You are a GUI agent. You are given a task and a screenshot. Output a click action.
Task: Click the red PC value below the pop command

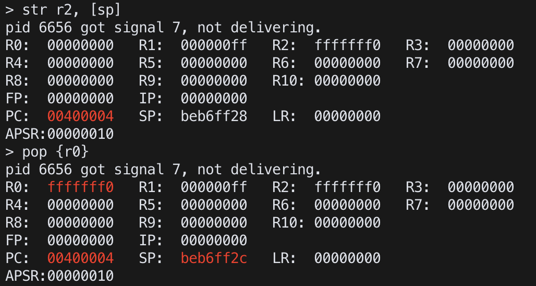80,258
